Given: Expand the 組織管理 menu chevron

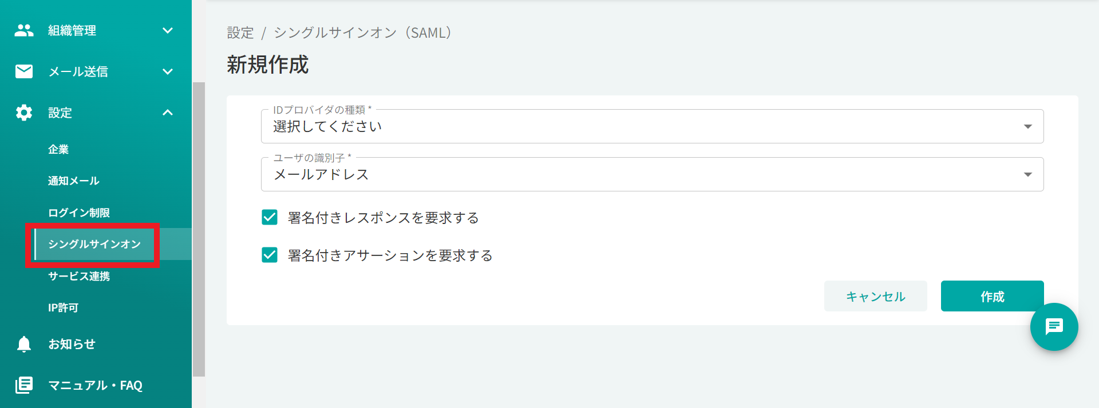Looking at the screenshot, I should tap(168, 30).
